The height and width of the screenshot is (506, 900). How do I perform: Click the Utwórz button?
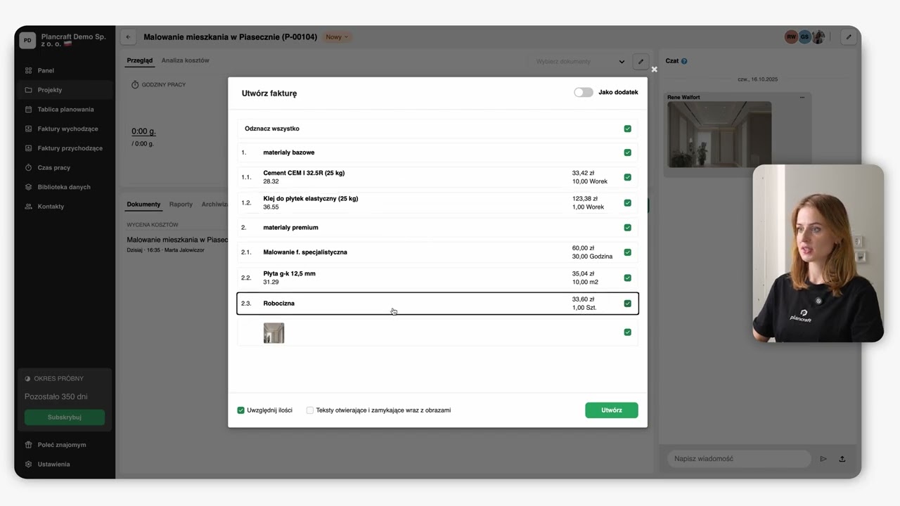[x=611, y=410]
